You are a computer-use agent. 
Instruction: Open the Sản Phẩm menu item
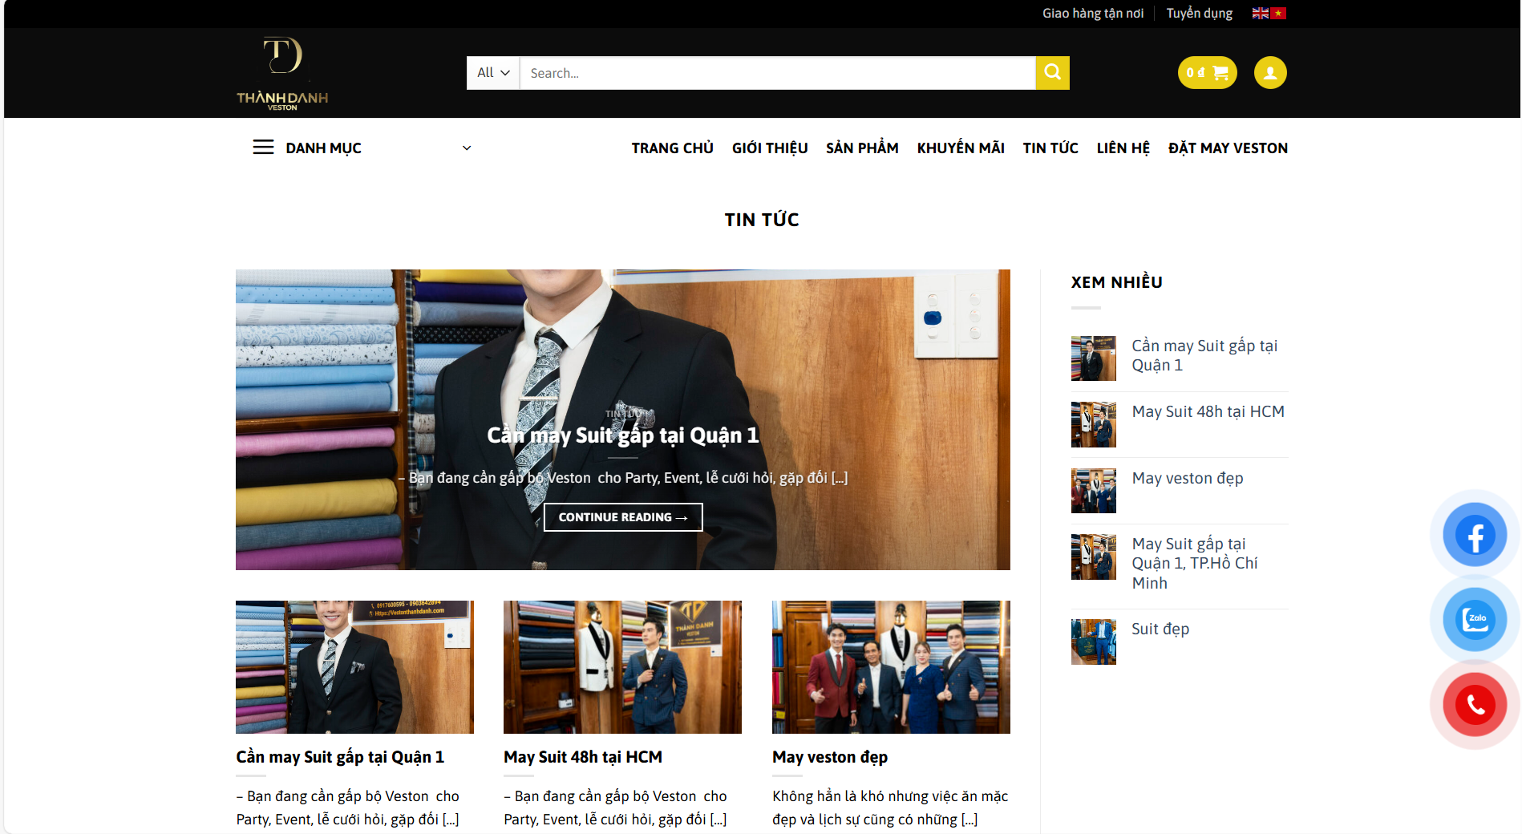tap(862, 148)
